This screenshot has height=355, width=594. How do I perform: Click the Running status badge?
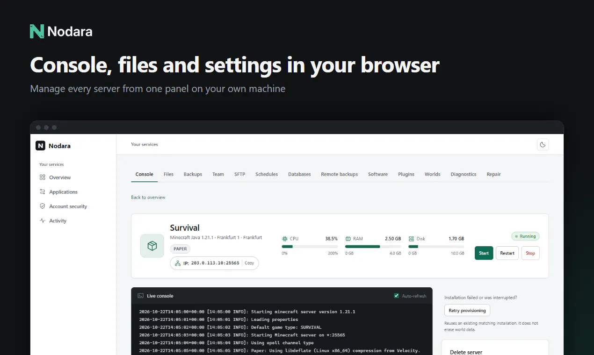pyautogui.click(x=525, y=236)
